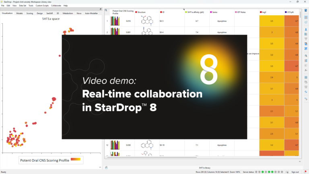Open the Collaborate menu
Viewport: 309px width, 174px height.
56,6
